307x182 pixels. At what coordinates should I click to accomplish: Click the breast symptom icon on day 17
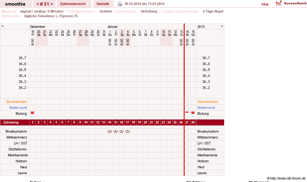[x=127, y=131]
